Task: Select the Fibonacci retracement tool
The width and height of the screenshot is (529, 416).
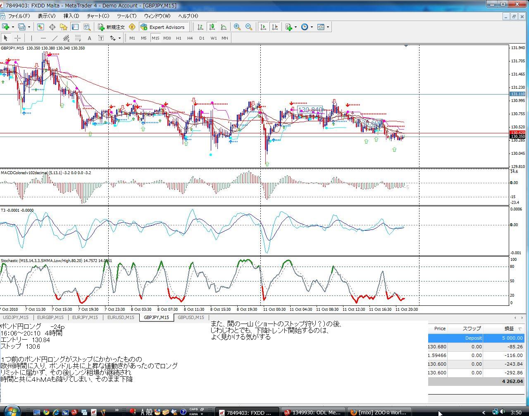Action: point(78,38)
